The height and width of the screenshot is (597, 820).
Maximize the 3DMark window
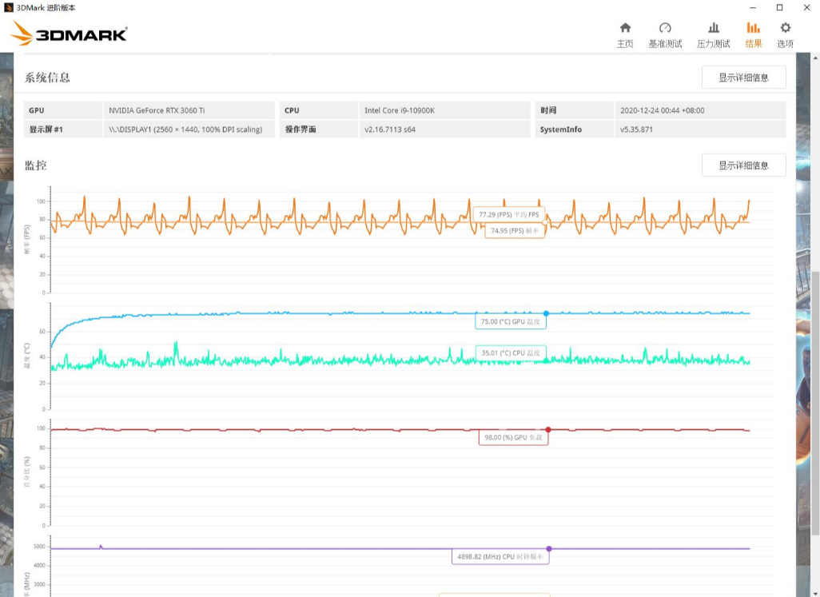pos(779,7)
